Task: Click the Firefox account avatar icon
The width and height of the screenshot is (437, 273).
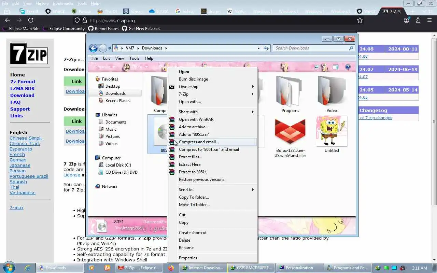Action: pyautogui.click(x=406, y=20)
